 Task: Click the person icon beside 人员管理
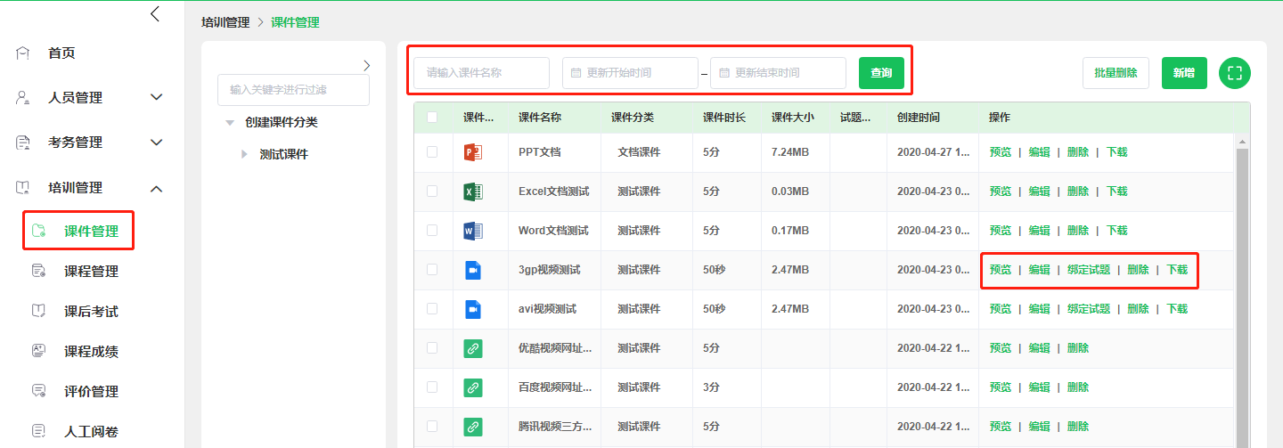[23, 98]
